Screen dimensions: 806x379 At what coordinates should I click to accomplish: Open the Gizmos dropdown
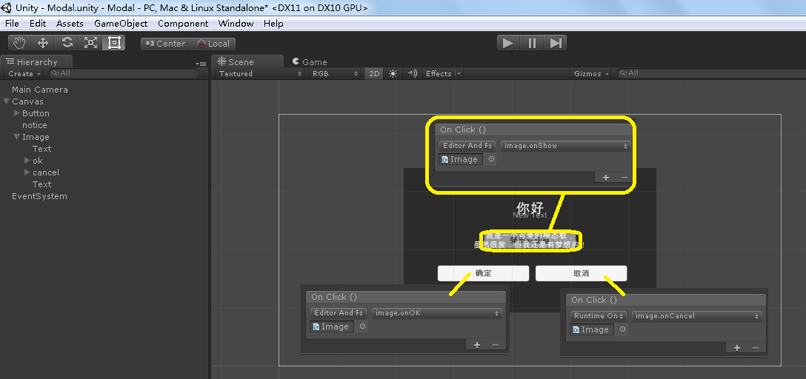[x=591, y=73]
